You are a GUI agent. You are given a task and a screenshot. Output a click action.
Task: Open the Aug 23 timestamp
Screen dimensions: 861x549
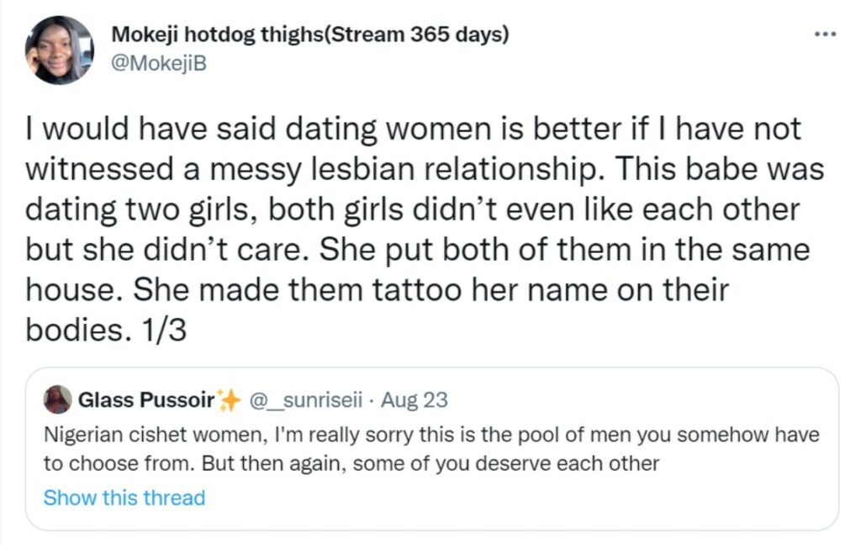[x=414, y=400]
